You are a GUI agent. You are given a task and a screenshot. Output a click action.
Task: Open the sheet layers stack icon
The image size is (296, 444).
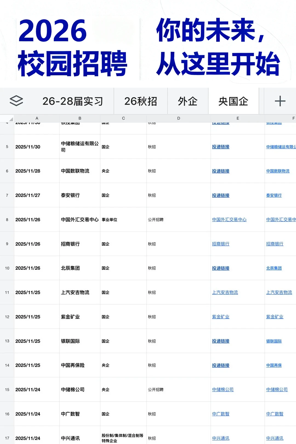click(16, 101)
